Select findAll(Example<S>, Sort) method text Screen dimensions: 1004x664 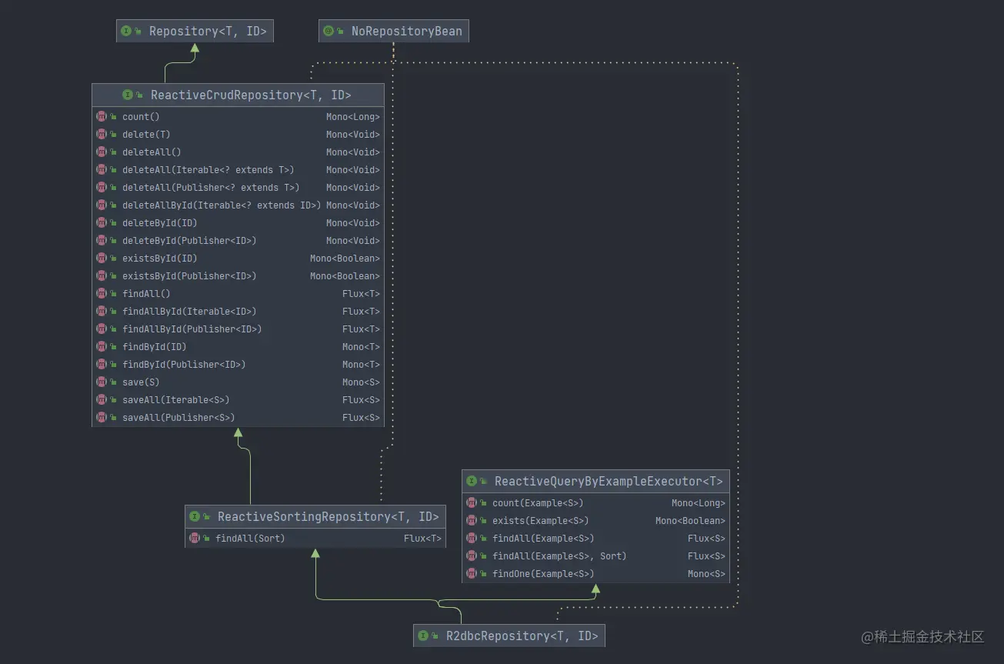pyautogui.click(x=559, y=556)
